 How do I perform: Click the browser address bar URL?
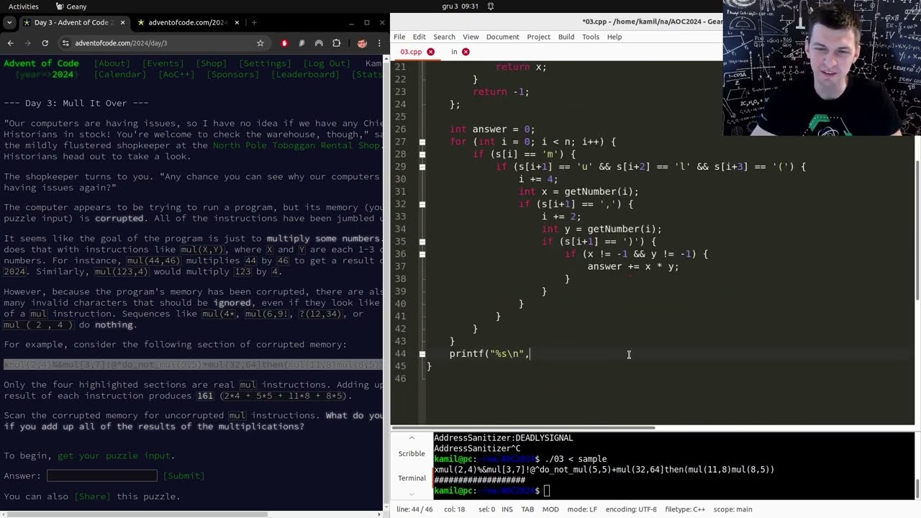point(121,43)
